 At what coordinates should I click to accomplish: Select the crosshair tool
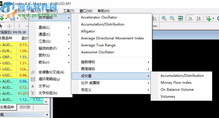click(9, 26)
